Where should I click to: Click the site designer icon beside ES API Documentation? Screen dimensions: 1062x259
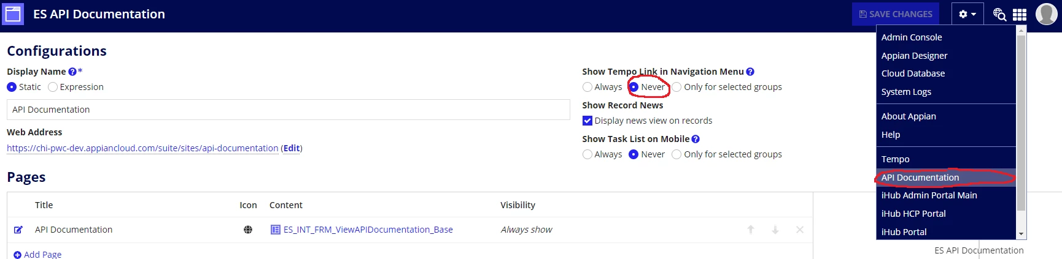pyautogui.click(x=13, y=13)
